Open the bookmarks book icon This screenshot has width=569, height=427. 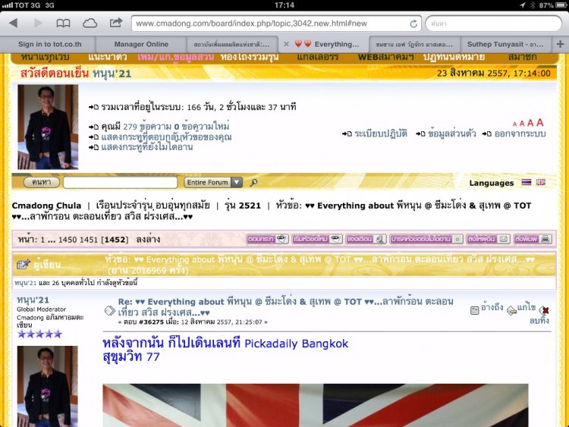tap(63, 24)
